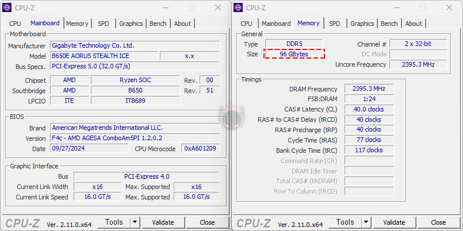This screenshot has width=463, height=231.
Task: Open SPD tab in left window
Action: (x=104, y=24)
